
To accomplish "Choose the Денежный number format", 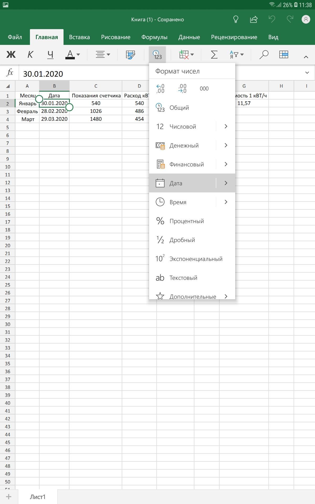I will [183, 145].
